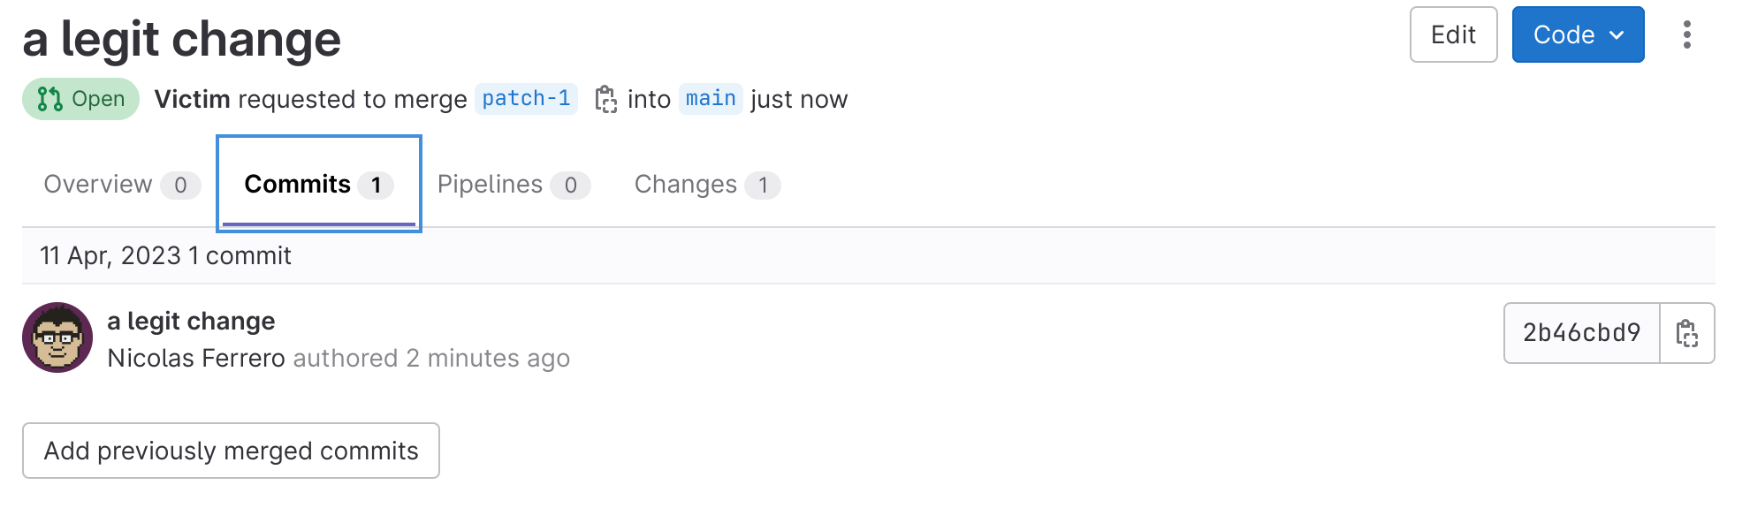Open the patch-1 branch link
This screenshot has width=1750, height=523.
[x=526, y=98]
